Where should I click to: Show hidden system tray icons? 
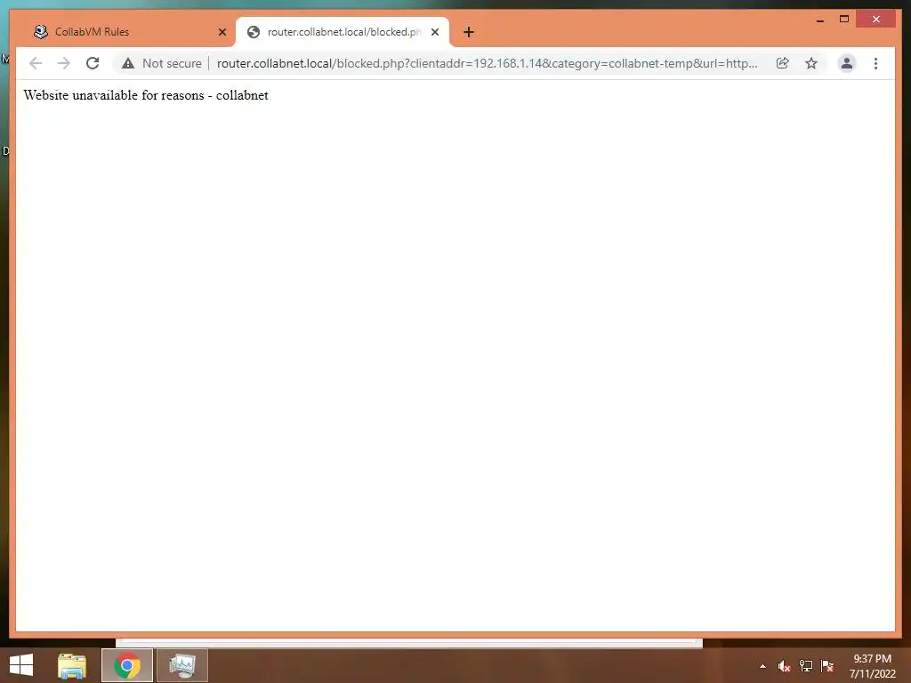(762, 666)
